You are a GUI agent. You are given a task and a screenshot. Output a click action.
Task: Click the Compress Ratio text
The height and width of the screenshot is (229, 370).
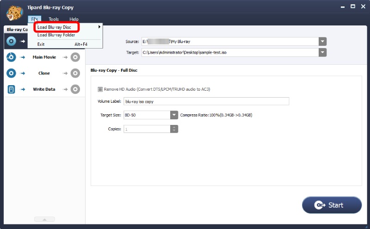click(x=216, y=115)
